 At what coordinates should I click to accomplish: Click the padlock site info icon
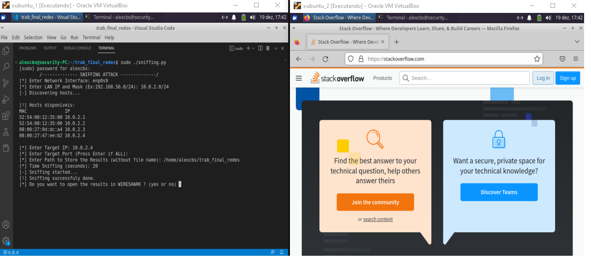click(361, 59)
